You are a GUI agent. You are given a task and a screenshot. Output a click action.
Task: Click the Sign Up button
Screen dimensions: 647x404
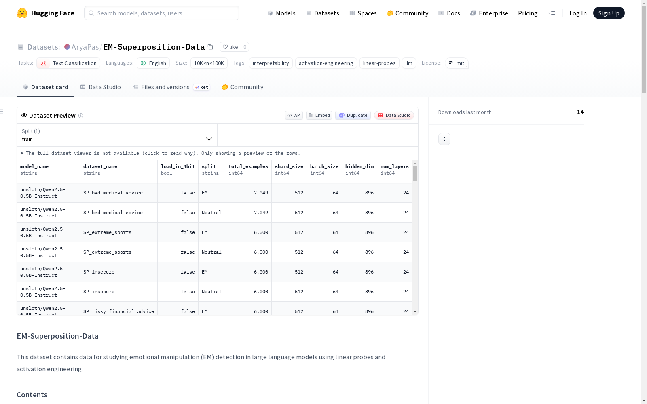[609, 13]
